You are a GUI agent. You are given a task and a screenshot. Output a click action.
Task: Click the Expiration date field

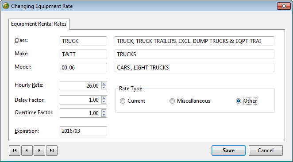pos(83,131)
